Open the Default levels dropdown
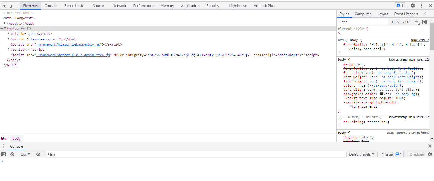434x181 pixels. 361,154
